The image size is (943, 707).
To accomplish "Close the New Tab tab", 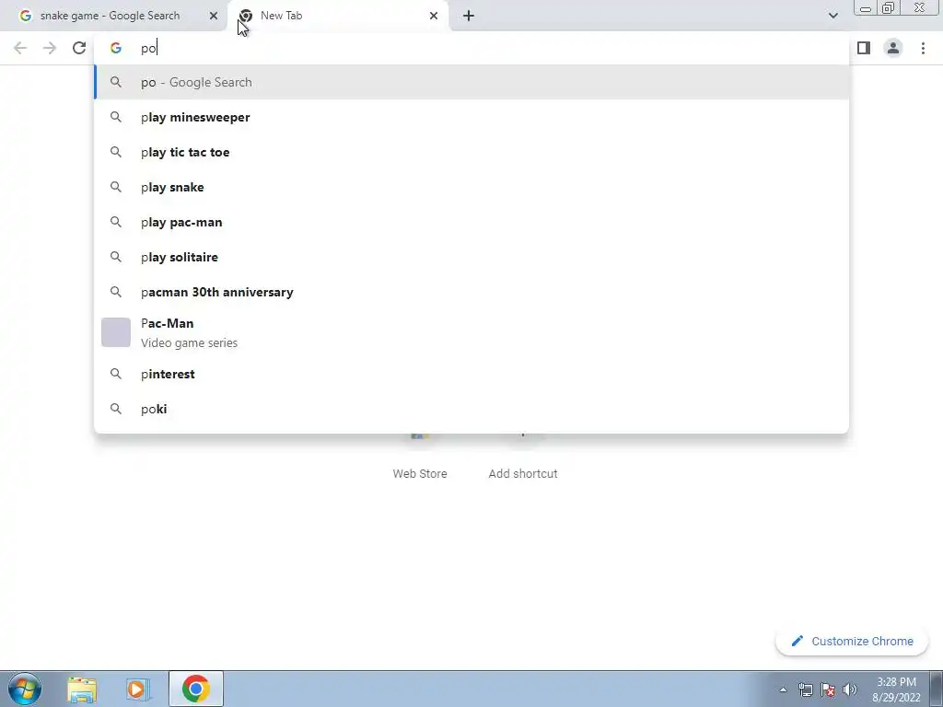I will coord(434,16).
